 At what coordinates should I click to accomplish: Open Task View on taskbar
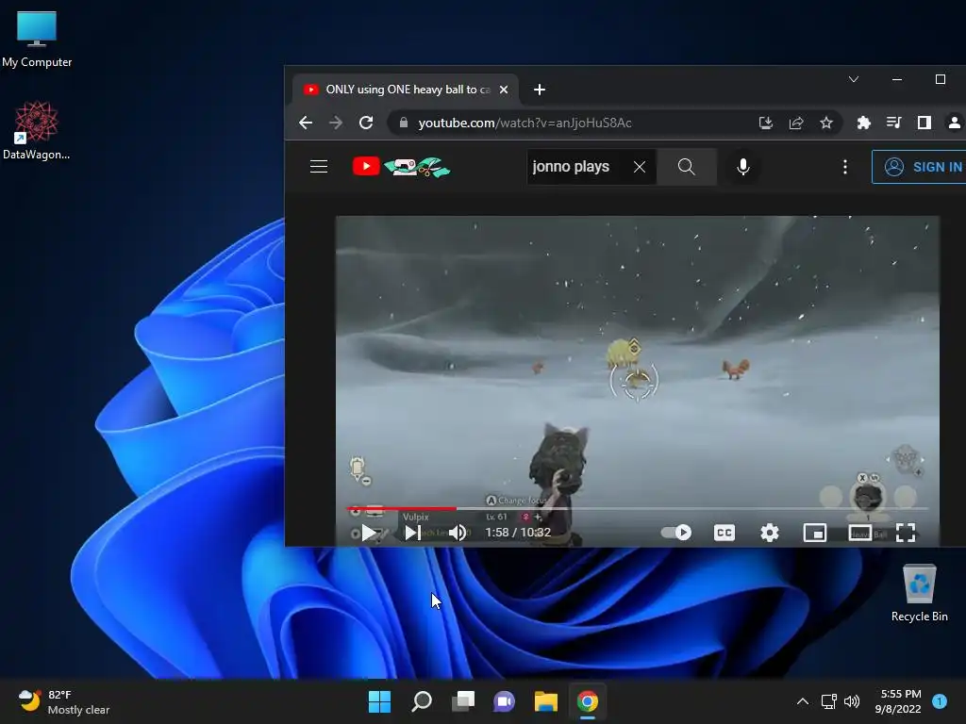point(462,701)
